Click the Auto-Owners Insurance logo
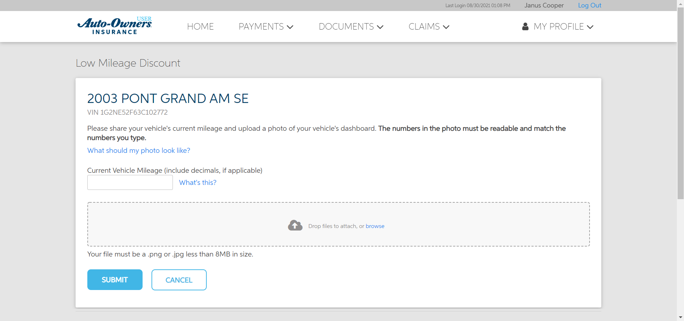The width and height of the screenshot is (684, 321). point(114,26)
